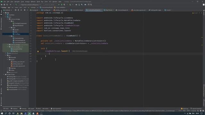Open the Edit menu

(8, 2)
